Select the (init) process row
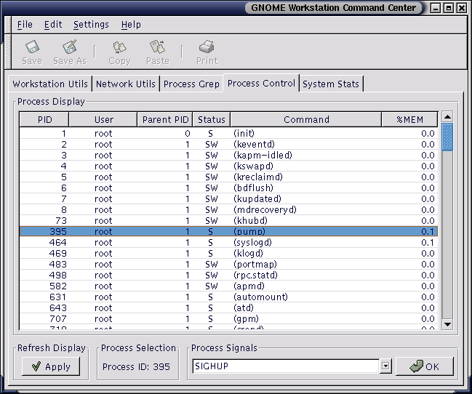 click(x=228, y=133)
